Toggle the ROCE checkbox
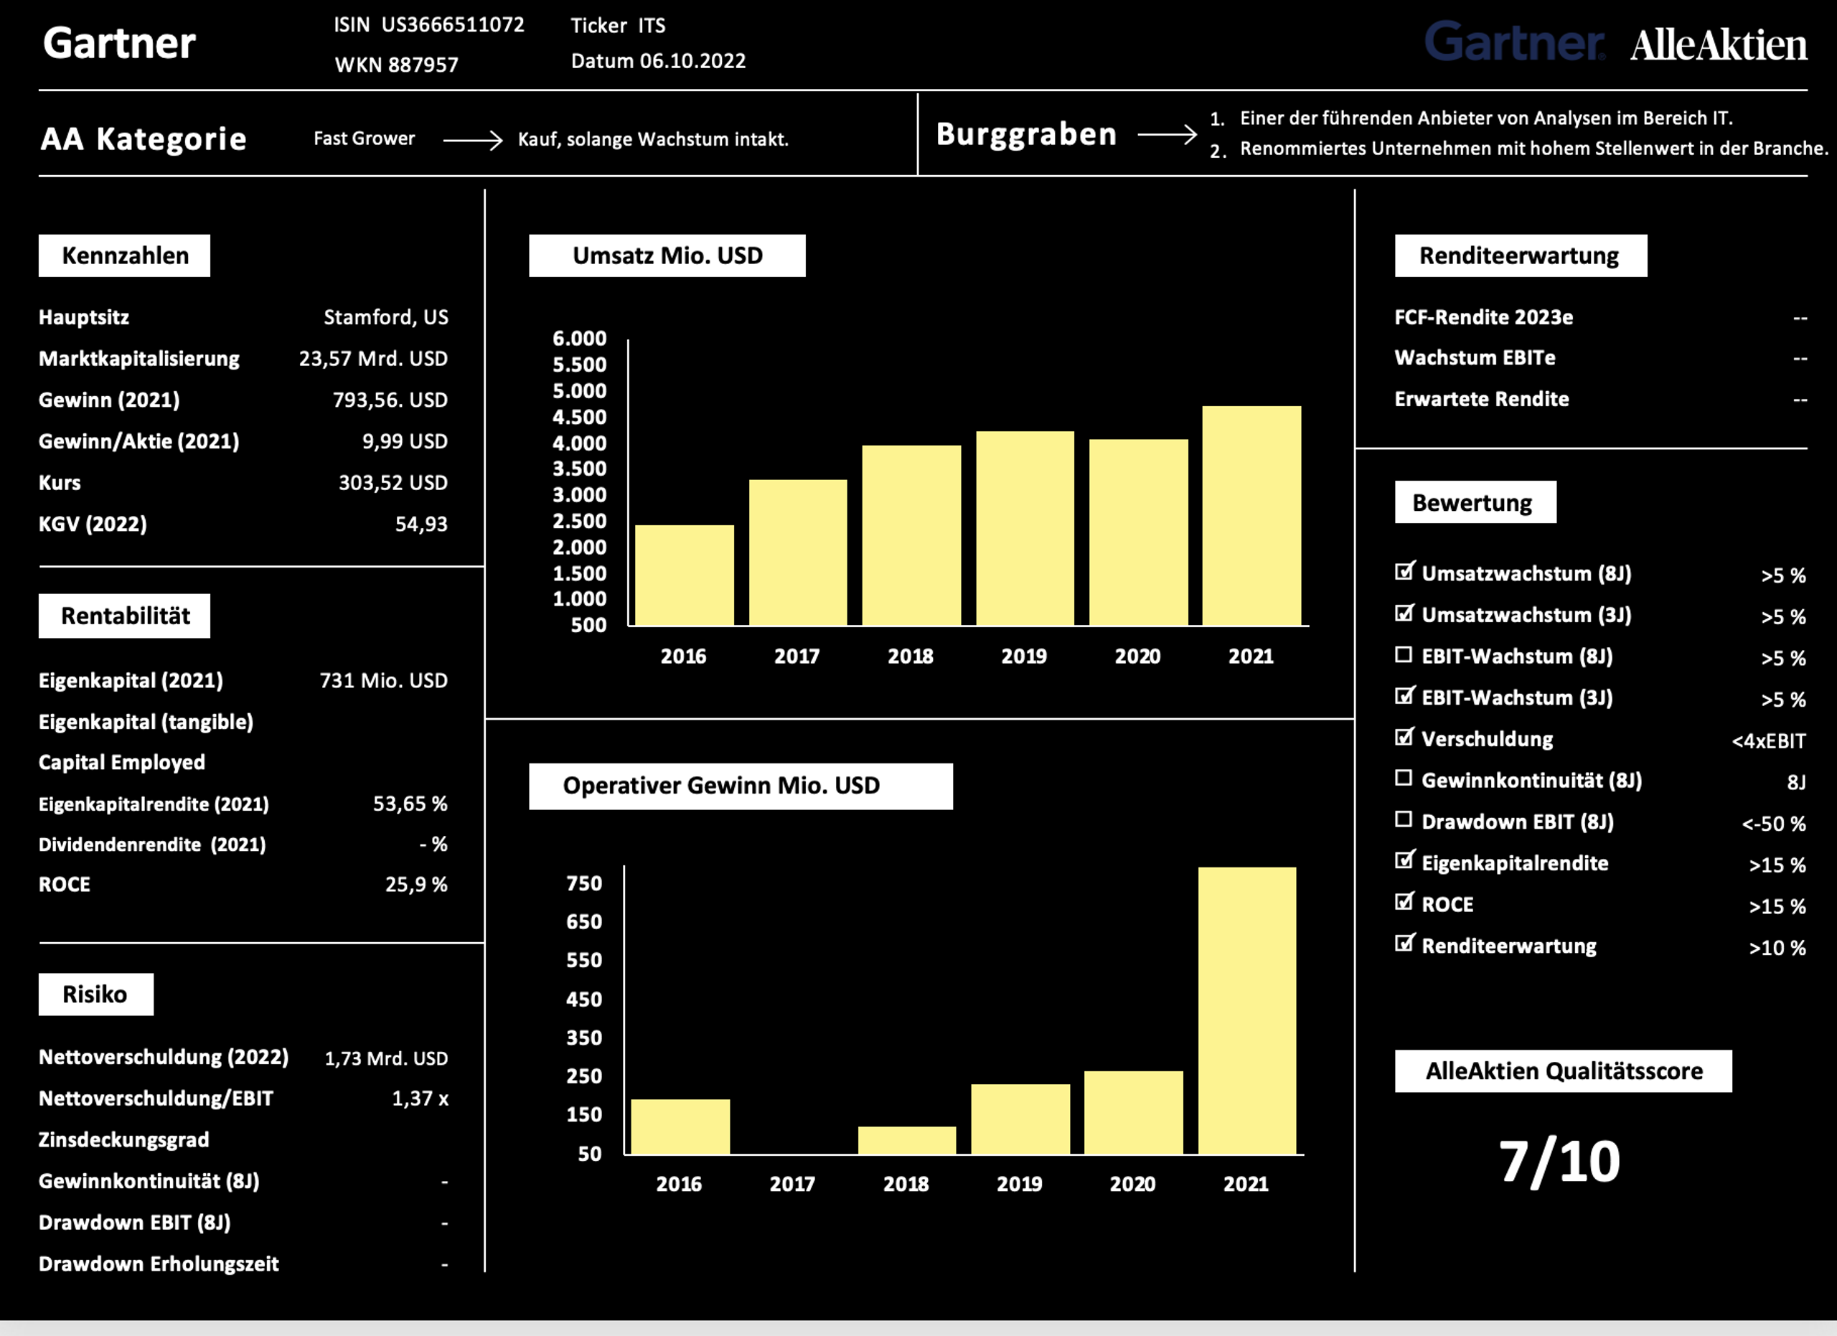The height and width of the screenshot is (1336, 1837). (1404, 902)
